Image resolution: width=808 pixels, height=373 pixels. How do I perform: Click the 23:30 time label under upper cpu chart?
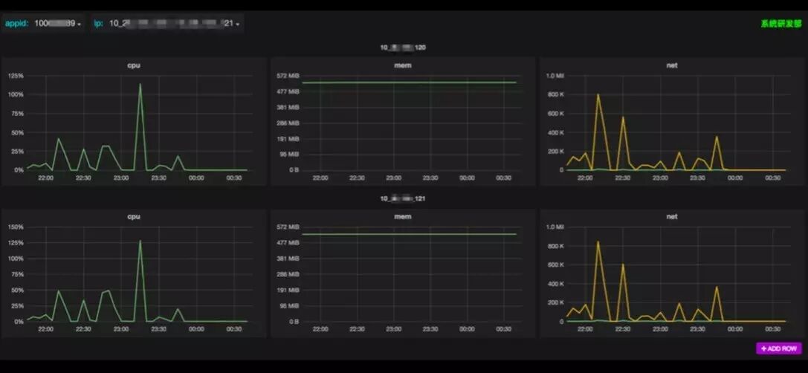(159, 178)
